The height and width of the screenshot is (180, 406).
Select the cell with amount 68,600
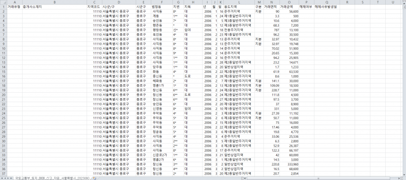[x=289, y=169]
